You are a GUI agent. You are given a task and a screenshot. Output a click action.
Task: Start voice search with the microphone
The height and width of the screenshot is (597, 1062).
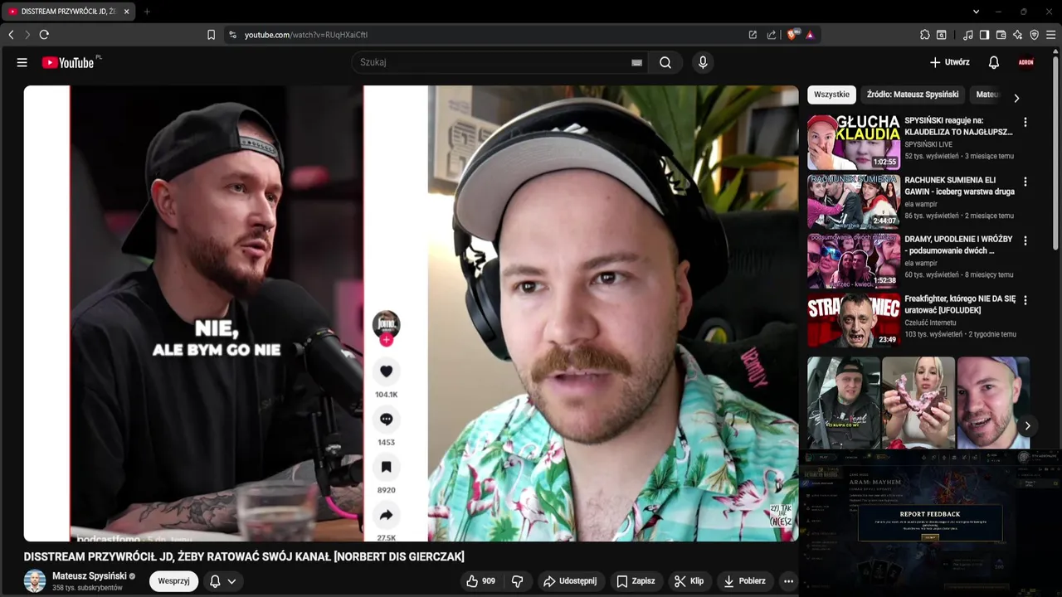(x=703, y=62)
